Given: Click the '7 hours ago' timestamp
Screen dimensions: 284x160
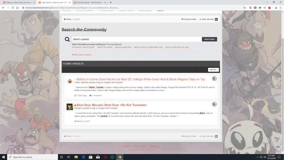Looking at the screenshot, I should coord(80,95).
